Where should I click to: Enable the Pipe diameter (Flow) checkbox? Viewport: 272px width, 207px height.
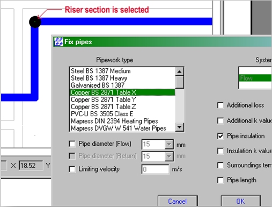click(72, 144)
